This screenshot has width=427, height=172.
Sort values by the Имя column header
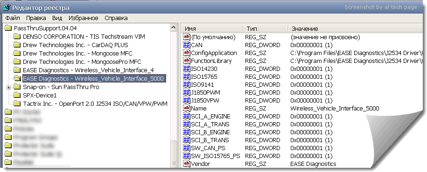tap(211, 28)
